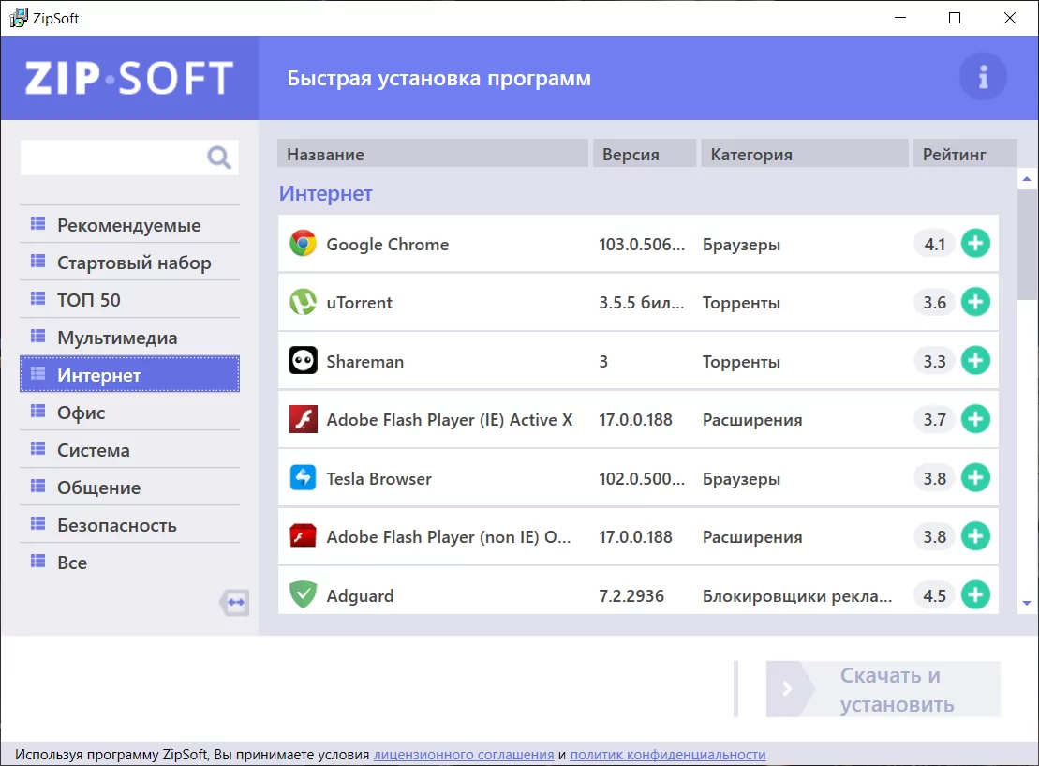Screen dimensions: 1039x766
Task: Click the search magnifier icon
Action: [x=218, y=158]
